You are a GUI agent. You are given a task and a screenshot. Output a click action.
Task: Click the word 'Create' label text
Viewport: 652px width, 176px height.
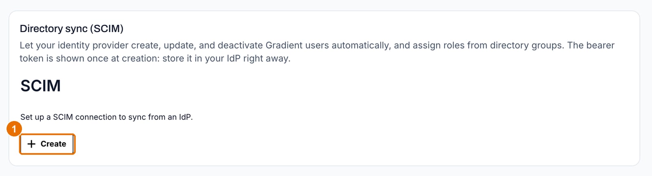(53, 144)
